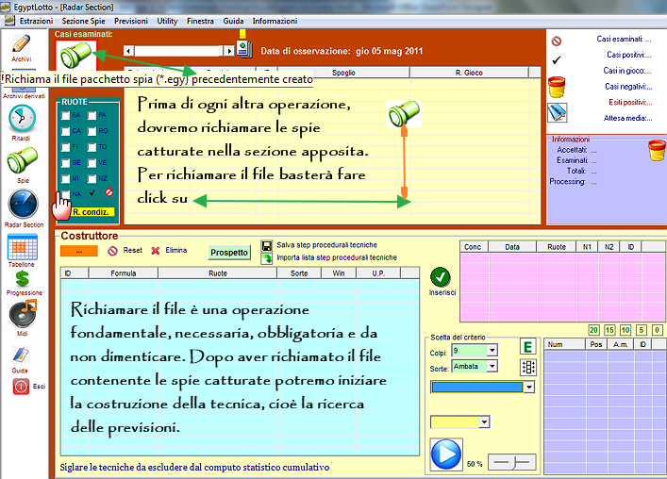Click the green Inserisci checkmark icon

441,277
